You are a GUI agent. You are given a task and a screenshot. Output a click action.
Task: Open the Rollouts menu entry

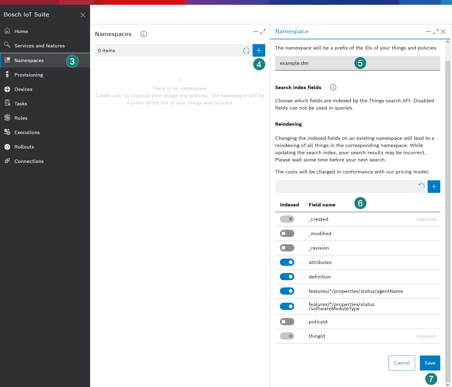[45, 147]
